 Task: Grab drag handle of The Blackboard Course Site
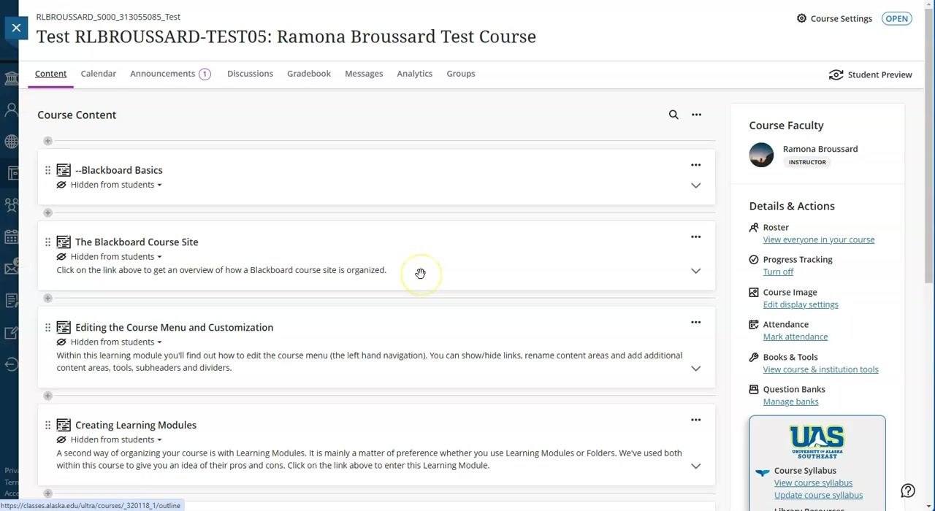point(47,242)
